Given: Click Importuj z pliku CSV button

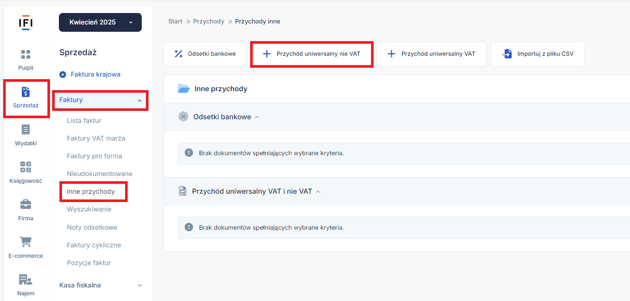Looking at the screenshot, I should click(x=538, y=54).
